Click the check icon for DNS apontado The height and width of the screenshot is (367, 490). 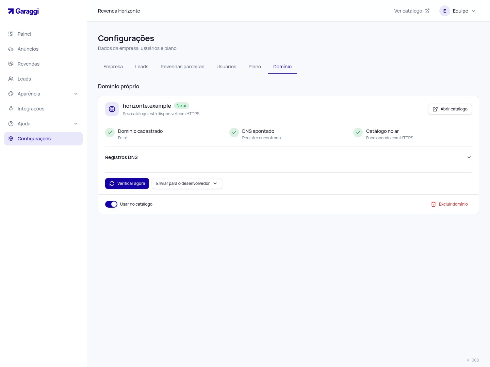click(x=234, y=133)
